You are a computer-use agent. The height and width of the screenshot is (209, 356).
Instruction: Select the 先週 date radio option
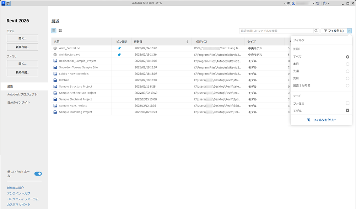pos(347,71)
